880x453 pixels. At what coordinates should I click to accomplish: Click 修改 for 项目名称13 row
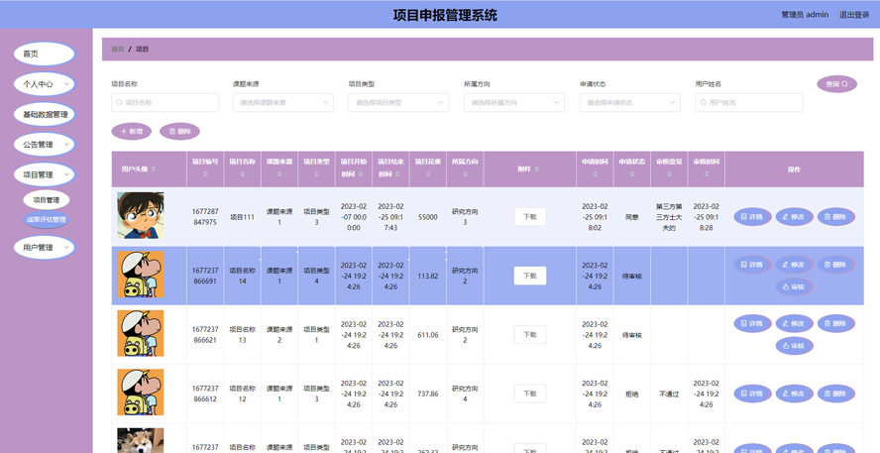pos(794,323)
